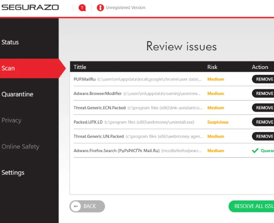This screenshot has width=274, height=223.
Task: Click the Tittle column header
Action: pyautogui.click(x=80, y=67)
